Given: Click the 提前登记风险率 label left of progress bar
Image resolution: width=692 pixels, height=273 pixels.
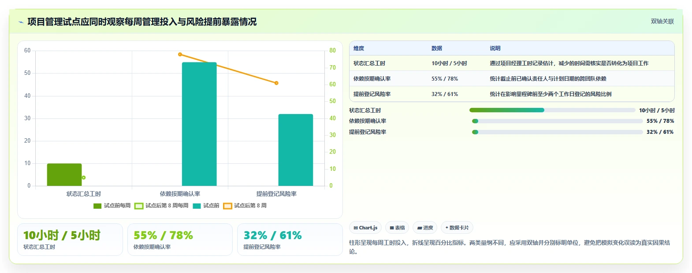Looking at the screenshot, I should [368, 132].
